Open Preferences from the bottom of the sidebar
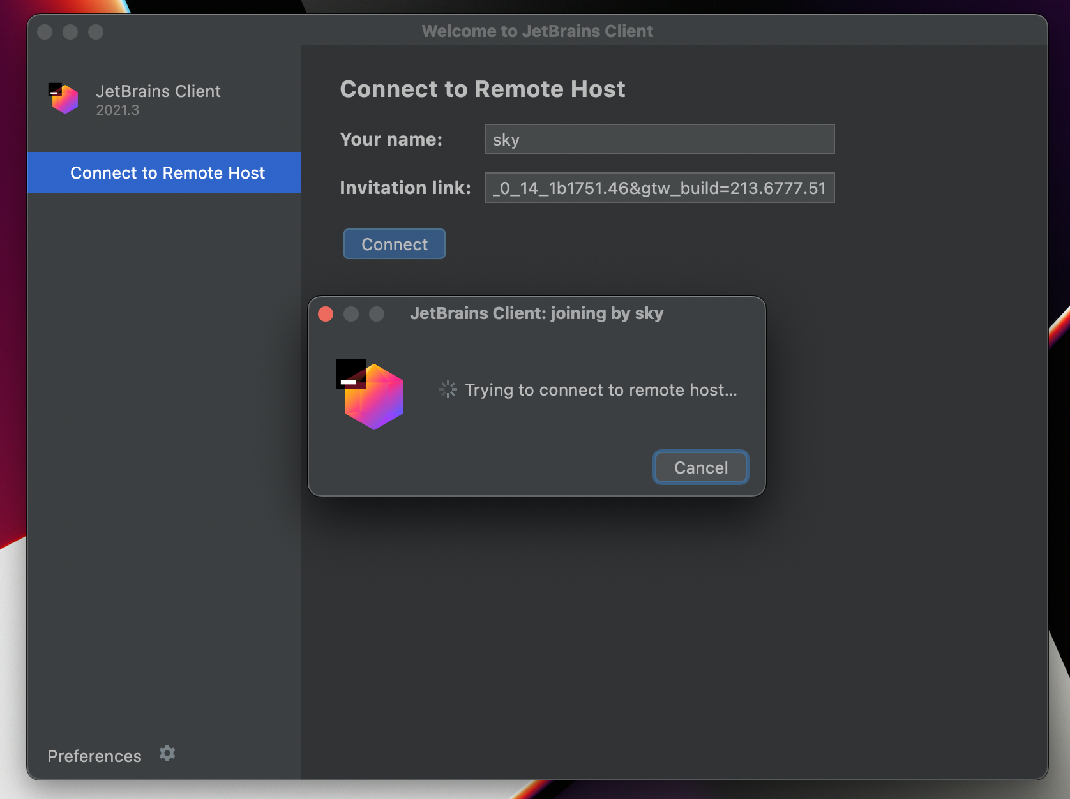The height and width of the screenshot is (799, 1070). pos(94,756)
